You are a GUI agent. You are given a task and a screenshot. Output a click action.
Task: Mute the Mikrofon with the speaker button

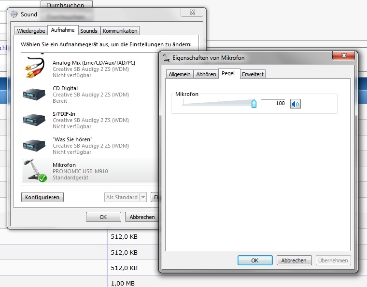pyautogui.click(x=296, y=104)
